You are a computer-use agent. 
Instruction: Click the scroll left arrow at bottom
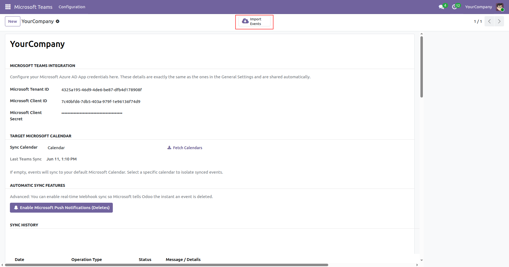coord(2,265)
